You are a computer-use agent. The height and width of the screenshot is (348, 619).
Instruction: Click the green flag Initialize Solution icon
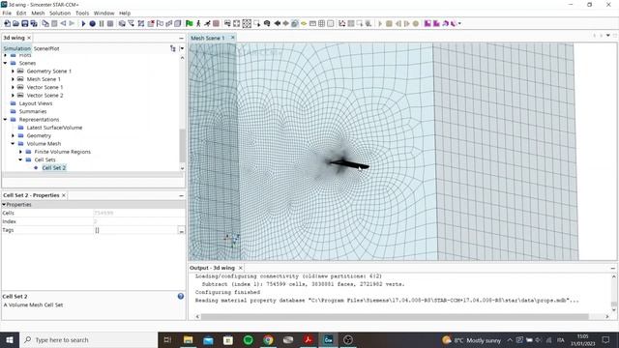point(190,23)
